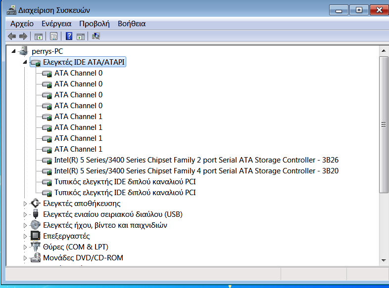Close the Device Manager window

point(379,10)
